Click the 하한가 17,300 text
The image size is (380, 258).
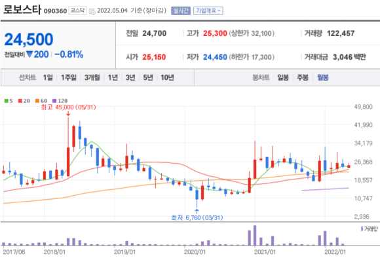click(252, 57)
